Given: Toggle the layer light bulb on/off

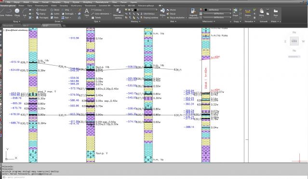Looking at the screenshot, I should click(126, 10).
